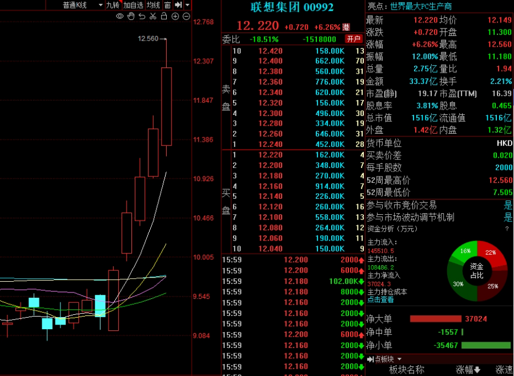Open dropdown arrow at the toolbar's right end
The image size is (514, 376).
click(x=188, y=5)
